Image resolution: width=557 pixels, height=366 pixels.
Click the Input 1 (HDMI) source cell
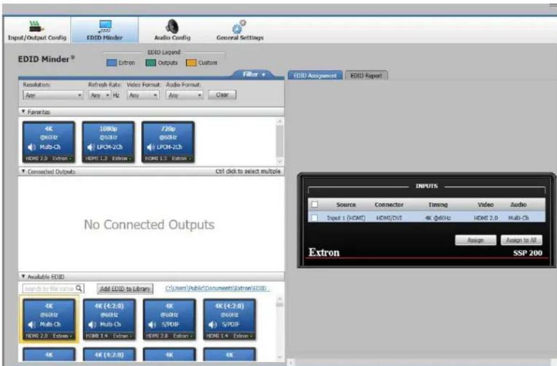(x=346, y=218)
